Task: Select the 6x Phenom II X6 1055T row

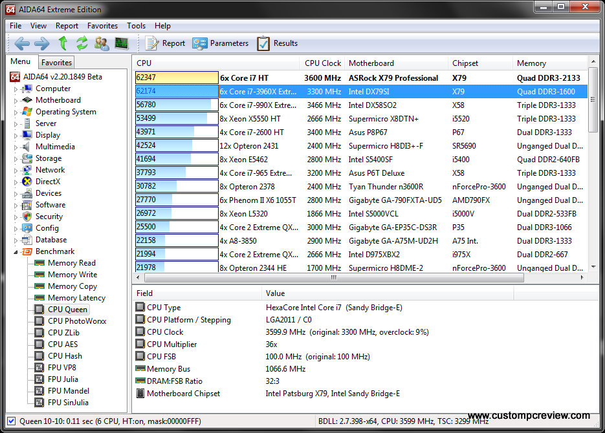Action: point(361,200)
